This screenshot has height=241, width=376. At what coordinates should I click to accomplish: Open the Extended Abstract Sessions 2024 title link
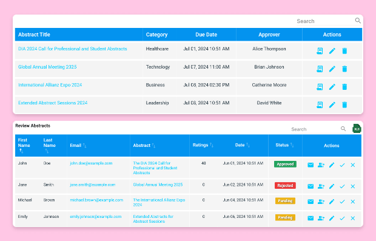53,103
